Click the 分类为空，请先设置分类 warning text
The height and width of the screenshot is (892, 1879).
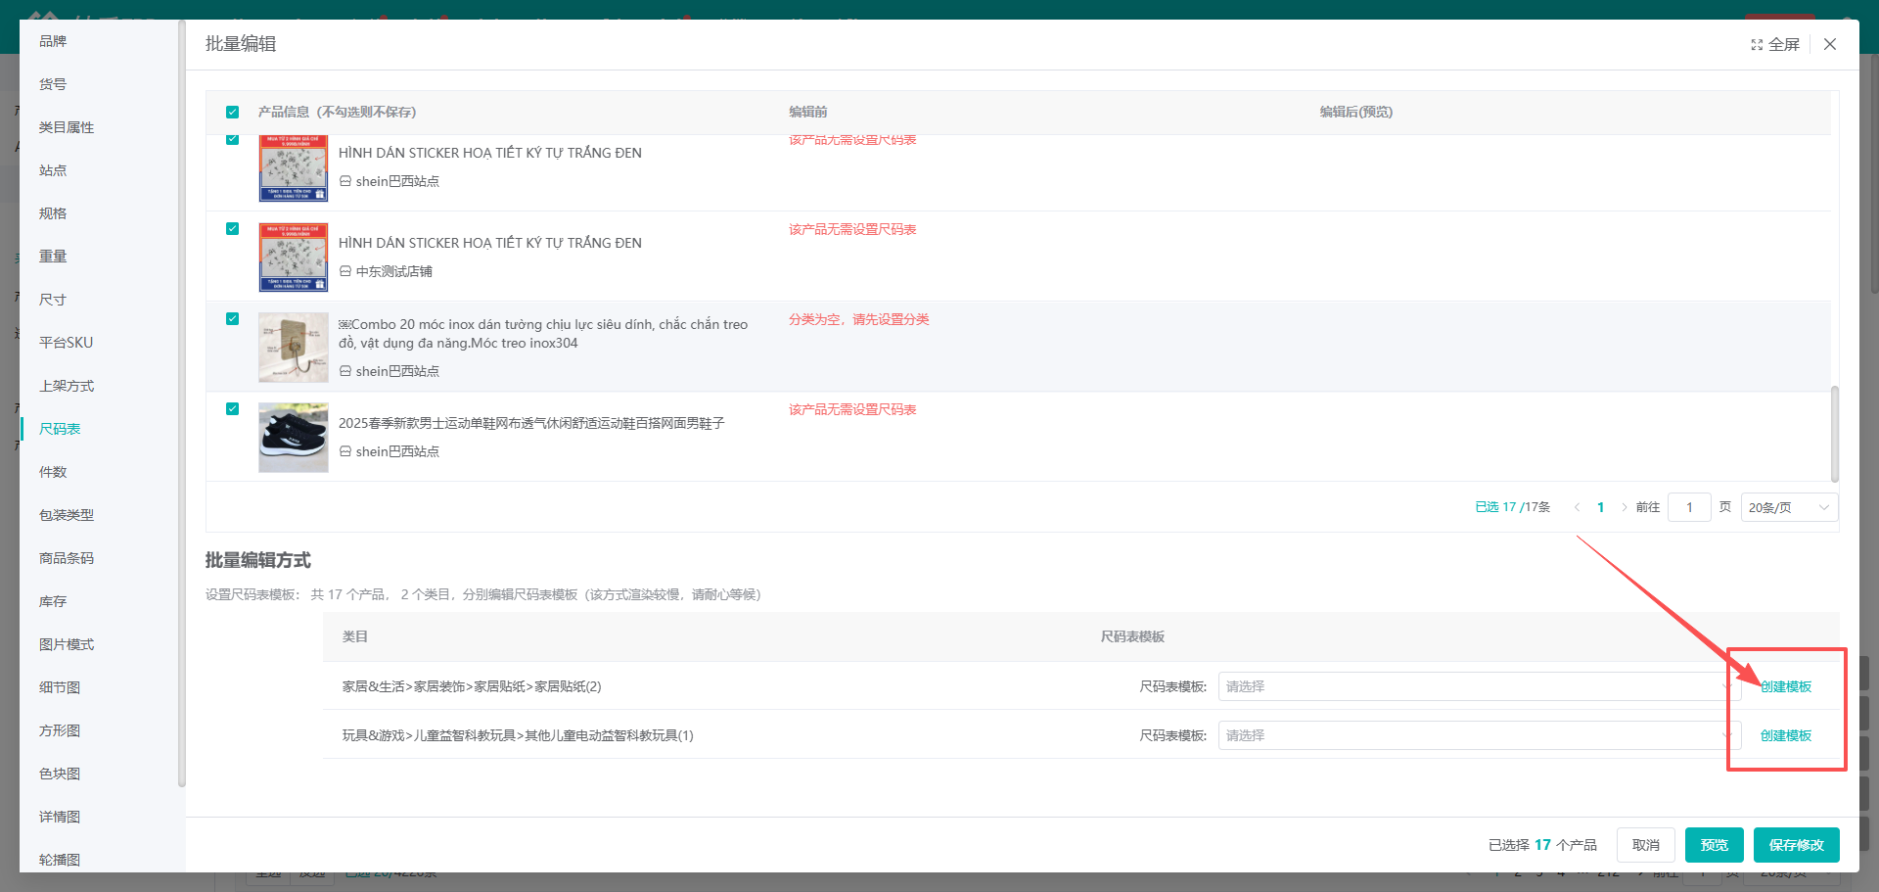coord(859,319)
